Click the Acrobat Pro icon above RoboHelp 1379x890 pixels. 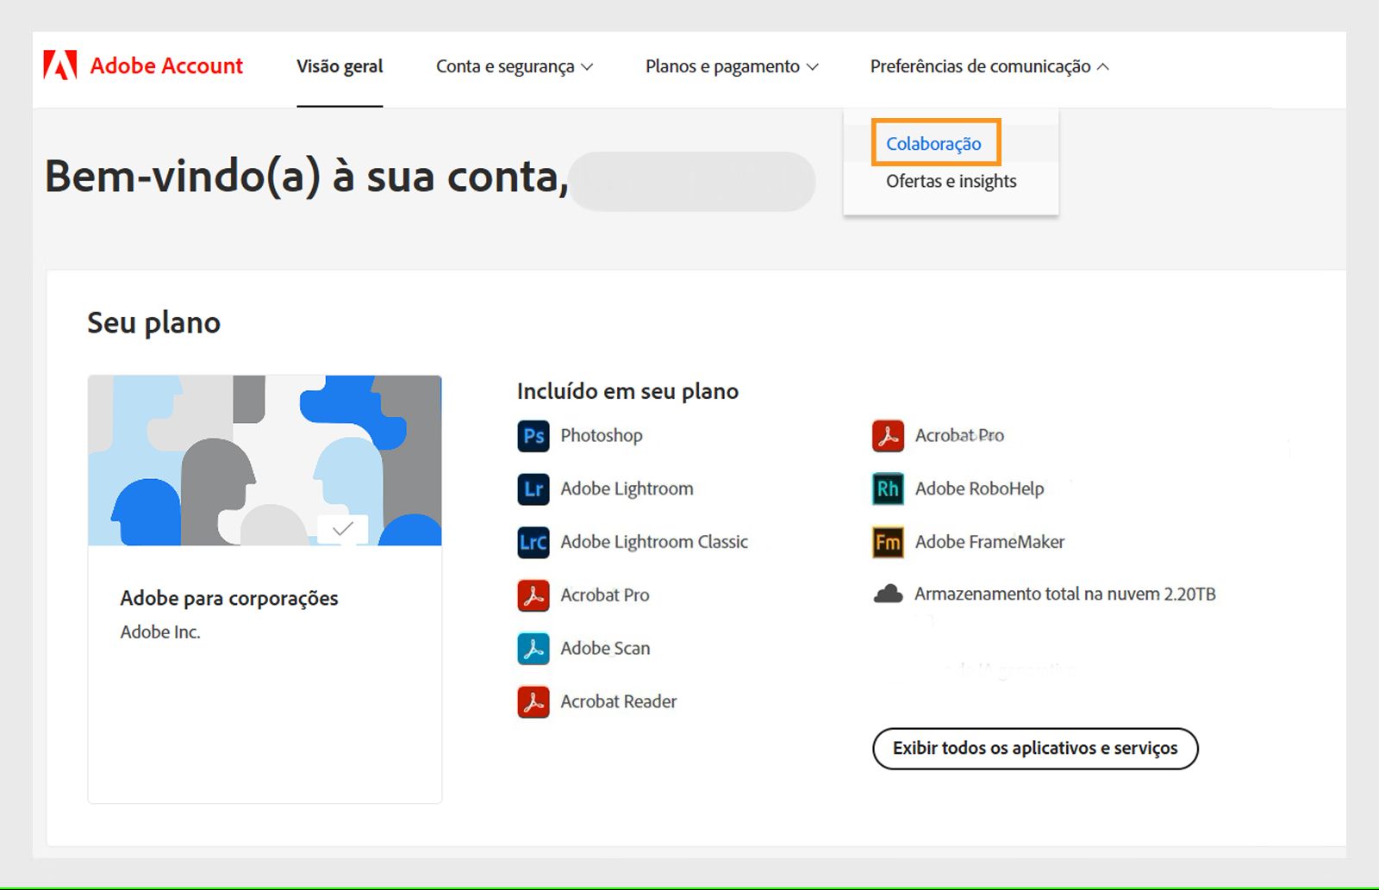click(888, 436)
